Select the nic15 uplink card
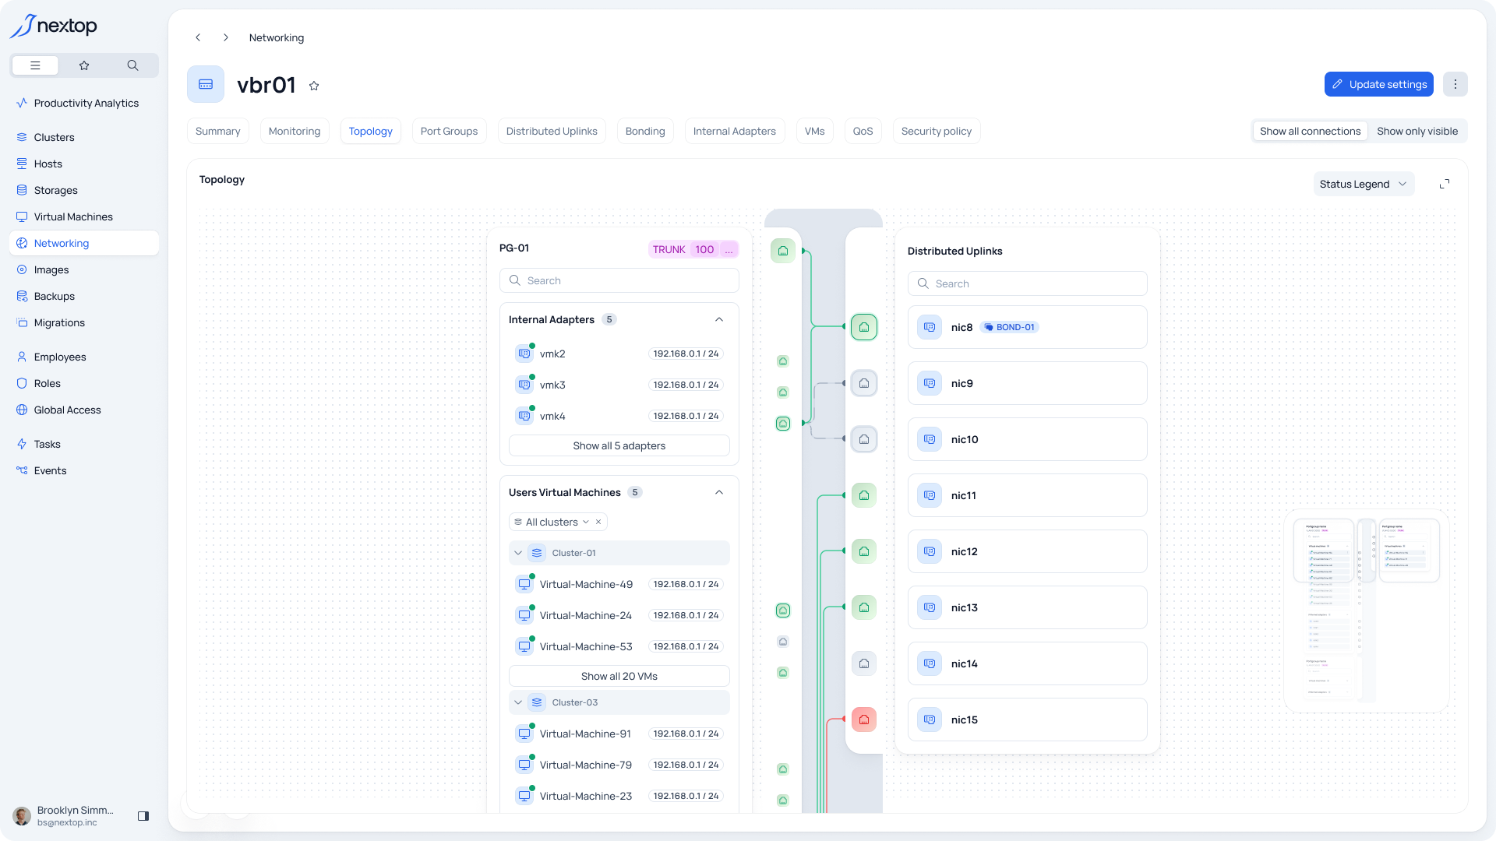The height and width of the screenshot is (841, 1496). click(1028, 720)
